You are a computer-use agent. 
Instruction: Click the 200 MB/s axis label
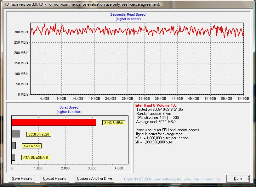pyautogui.click(x=21, y=53)
